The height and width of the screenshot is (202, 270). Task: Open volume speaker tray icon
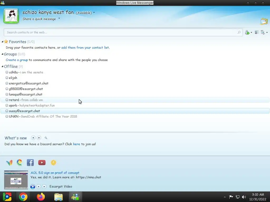tap(244, 197)
